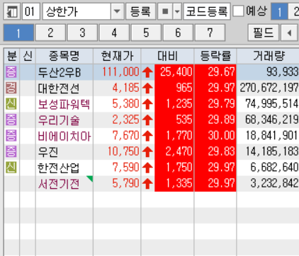Click the up arrow icon for 두산2우B

[147, 72]
